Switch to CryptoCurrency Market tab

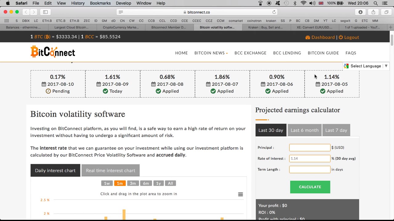tap(121, 27)
